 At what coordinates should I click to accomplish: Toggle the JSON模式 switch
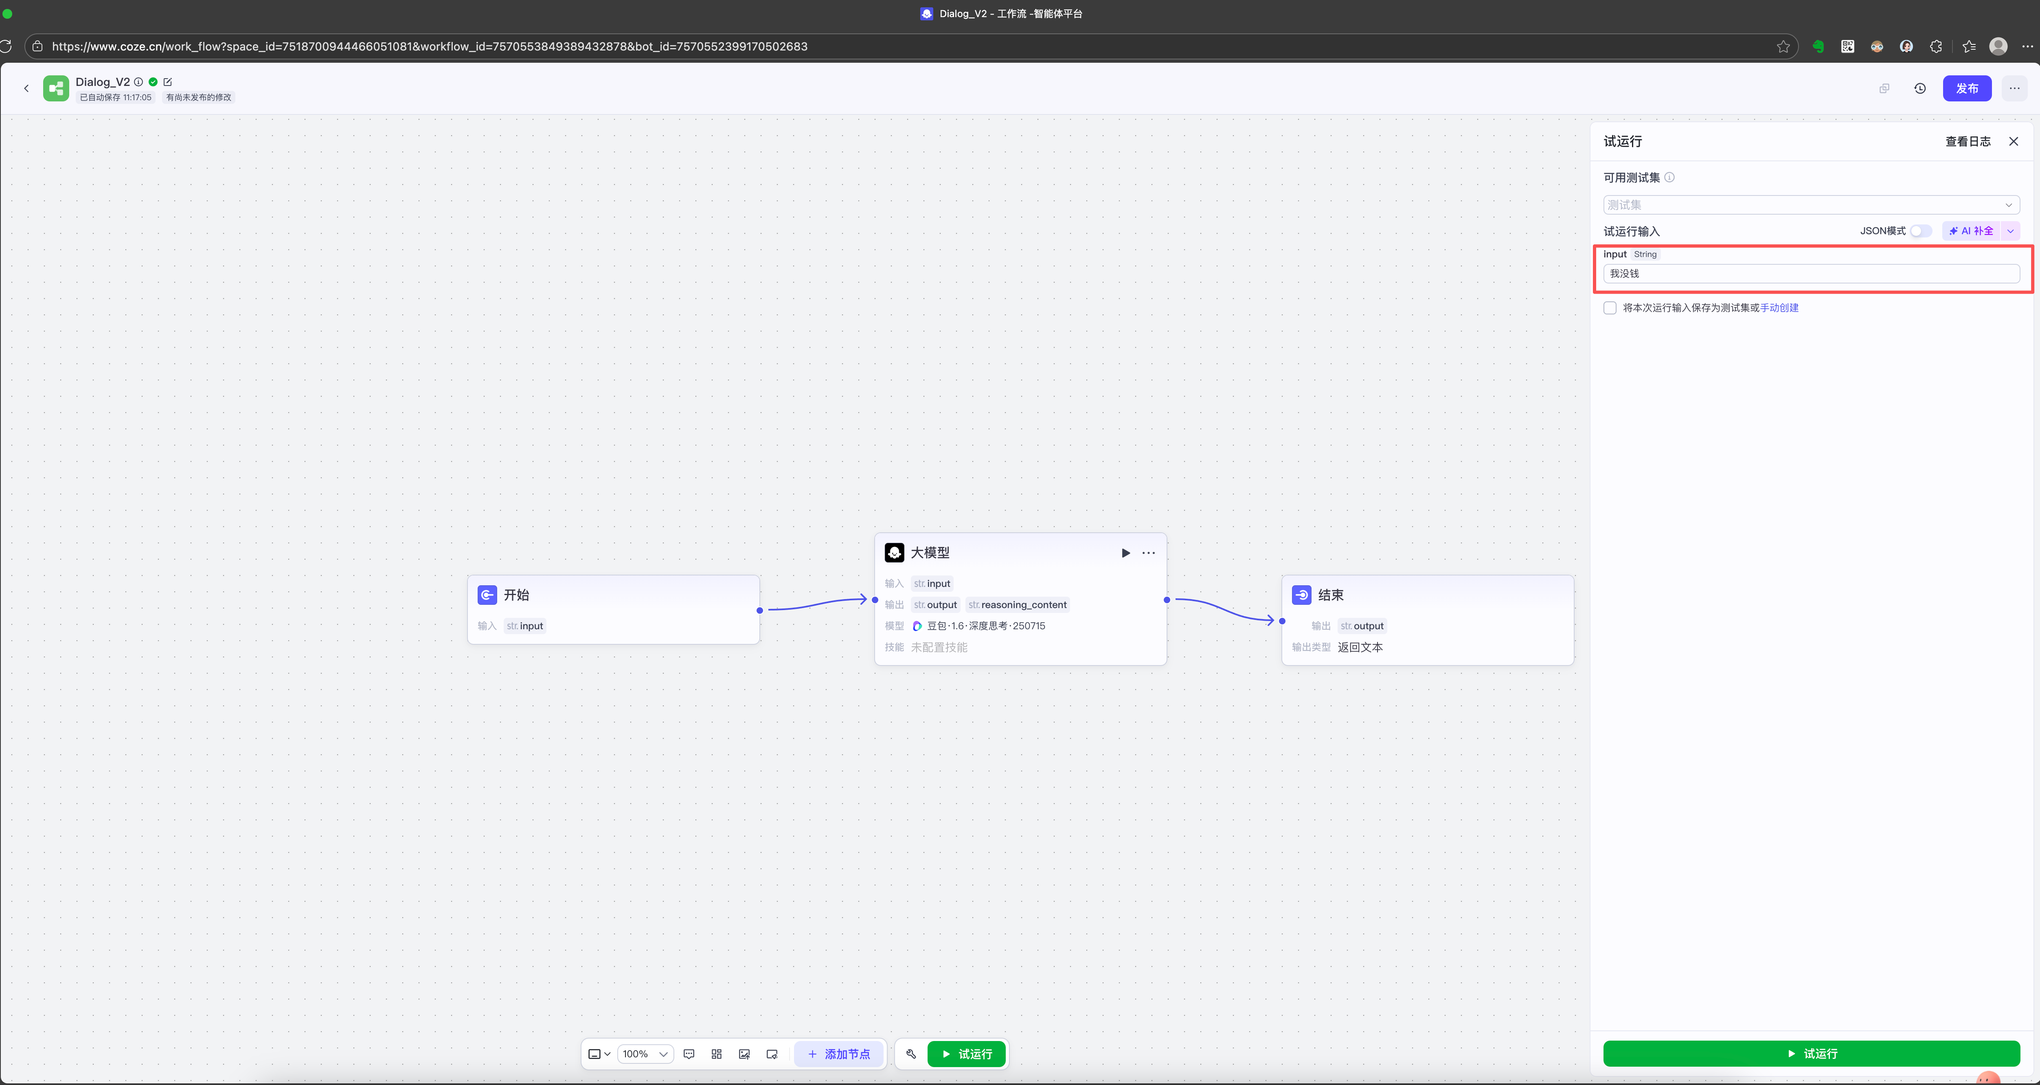point(1920,231)
